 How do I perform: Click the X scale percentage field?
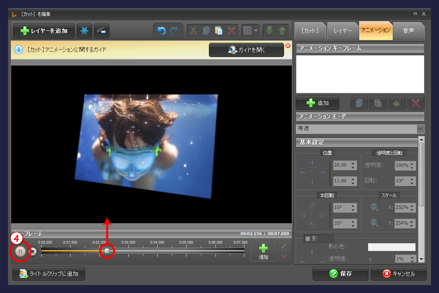[x=402, y=207]
